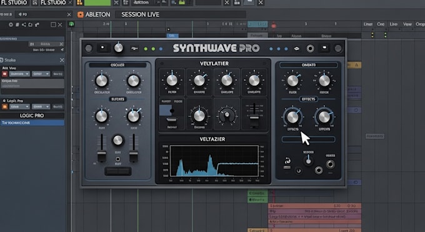The image size is (425, 232).
Task: Expand the second dropdown in the All Vws row
Action: point(41,74)
